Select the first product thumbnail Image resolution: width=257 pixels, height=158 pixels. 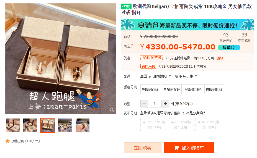(x=13, y=125)
